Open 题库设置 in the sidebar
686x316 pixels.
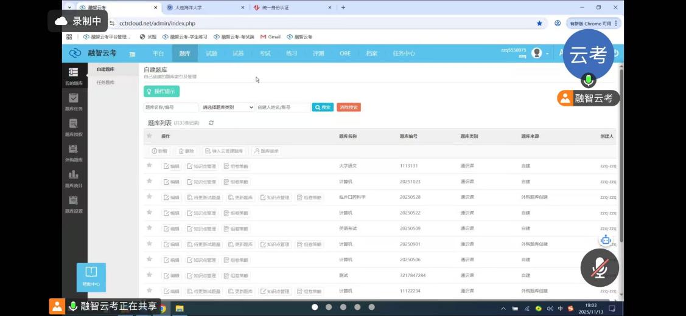[x=73, y=203]
